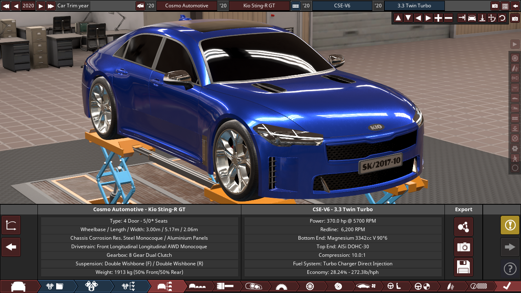Click the empty circle sidebar icon
Viewport: 521px width, 293px height.
515,168
